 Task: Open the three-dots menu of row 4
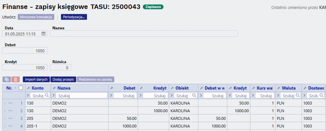pyautogui.click(x=11, y=126)
